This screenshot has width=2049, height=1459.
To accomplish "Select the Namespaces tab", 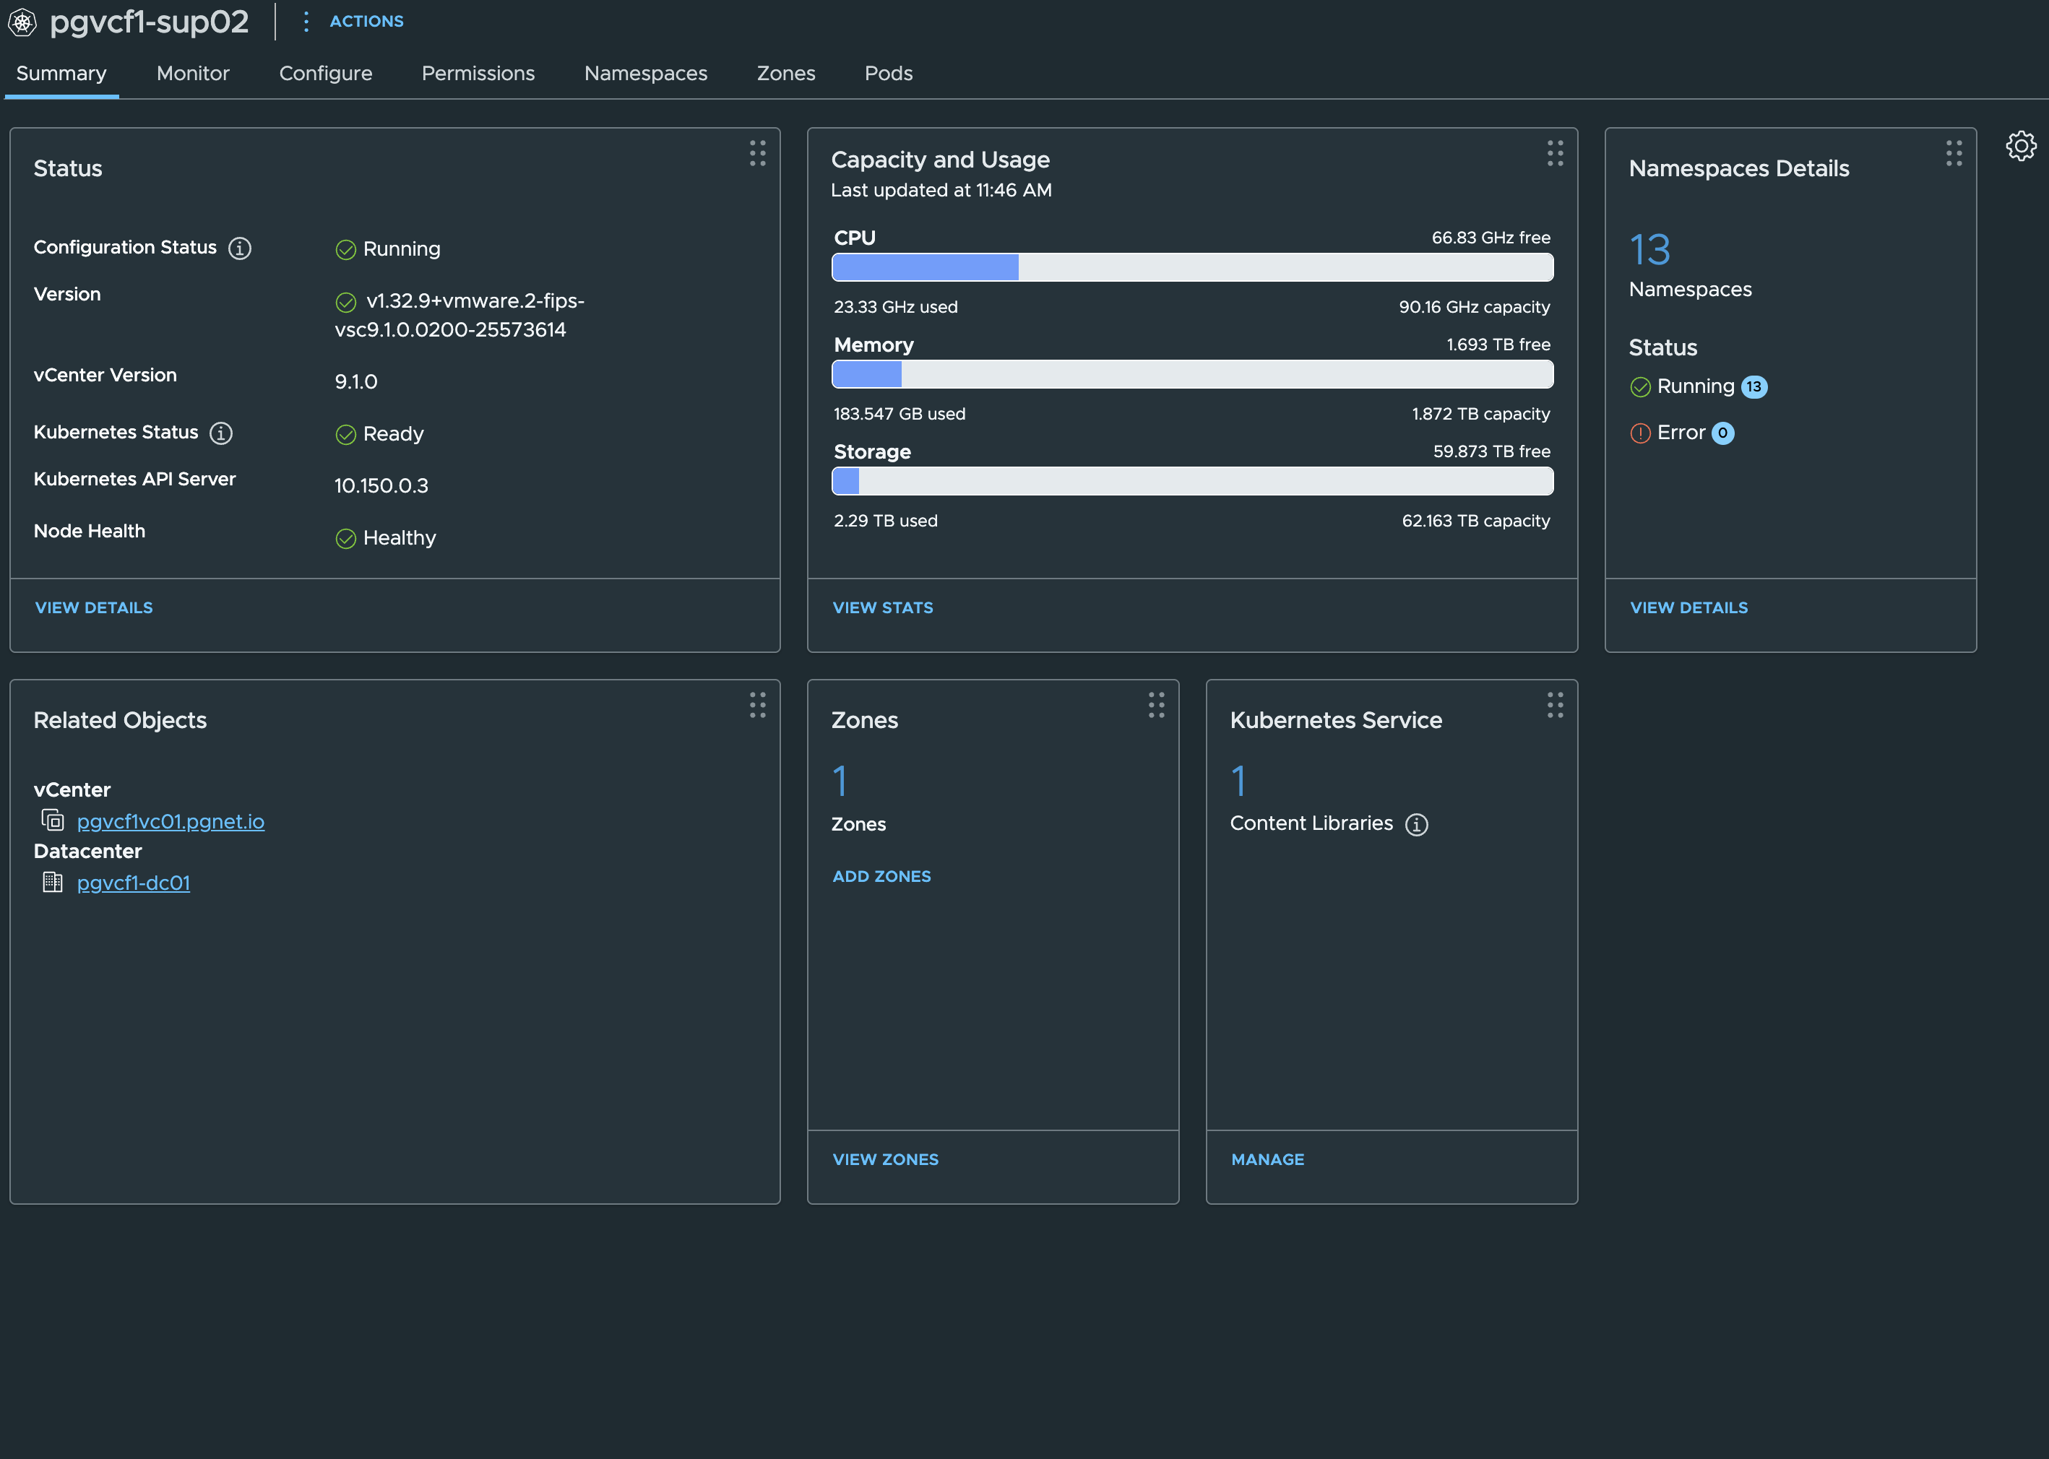I will 645,73.
